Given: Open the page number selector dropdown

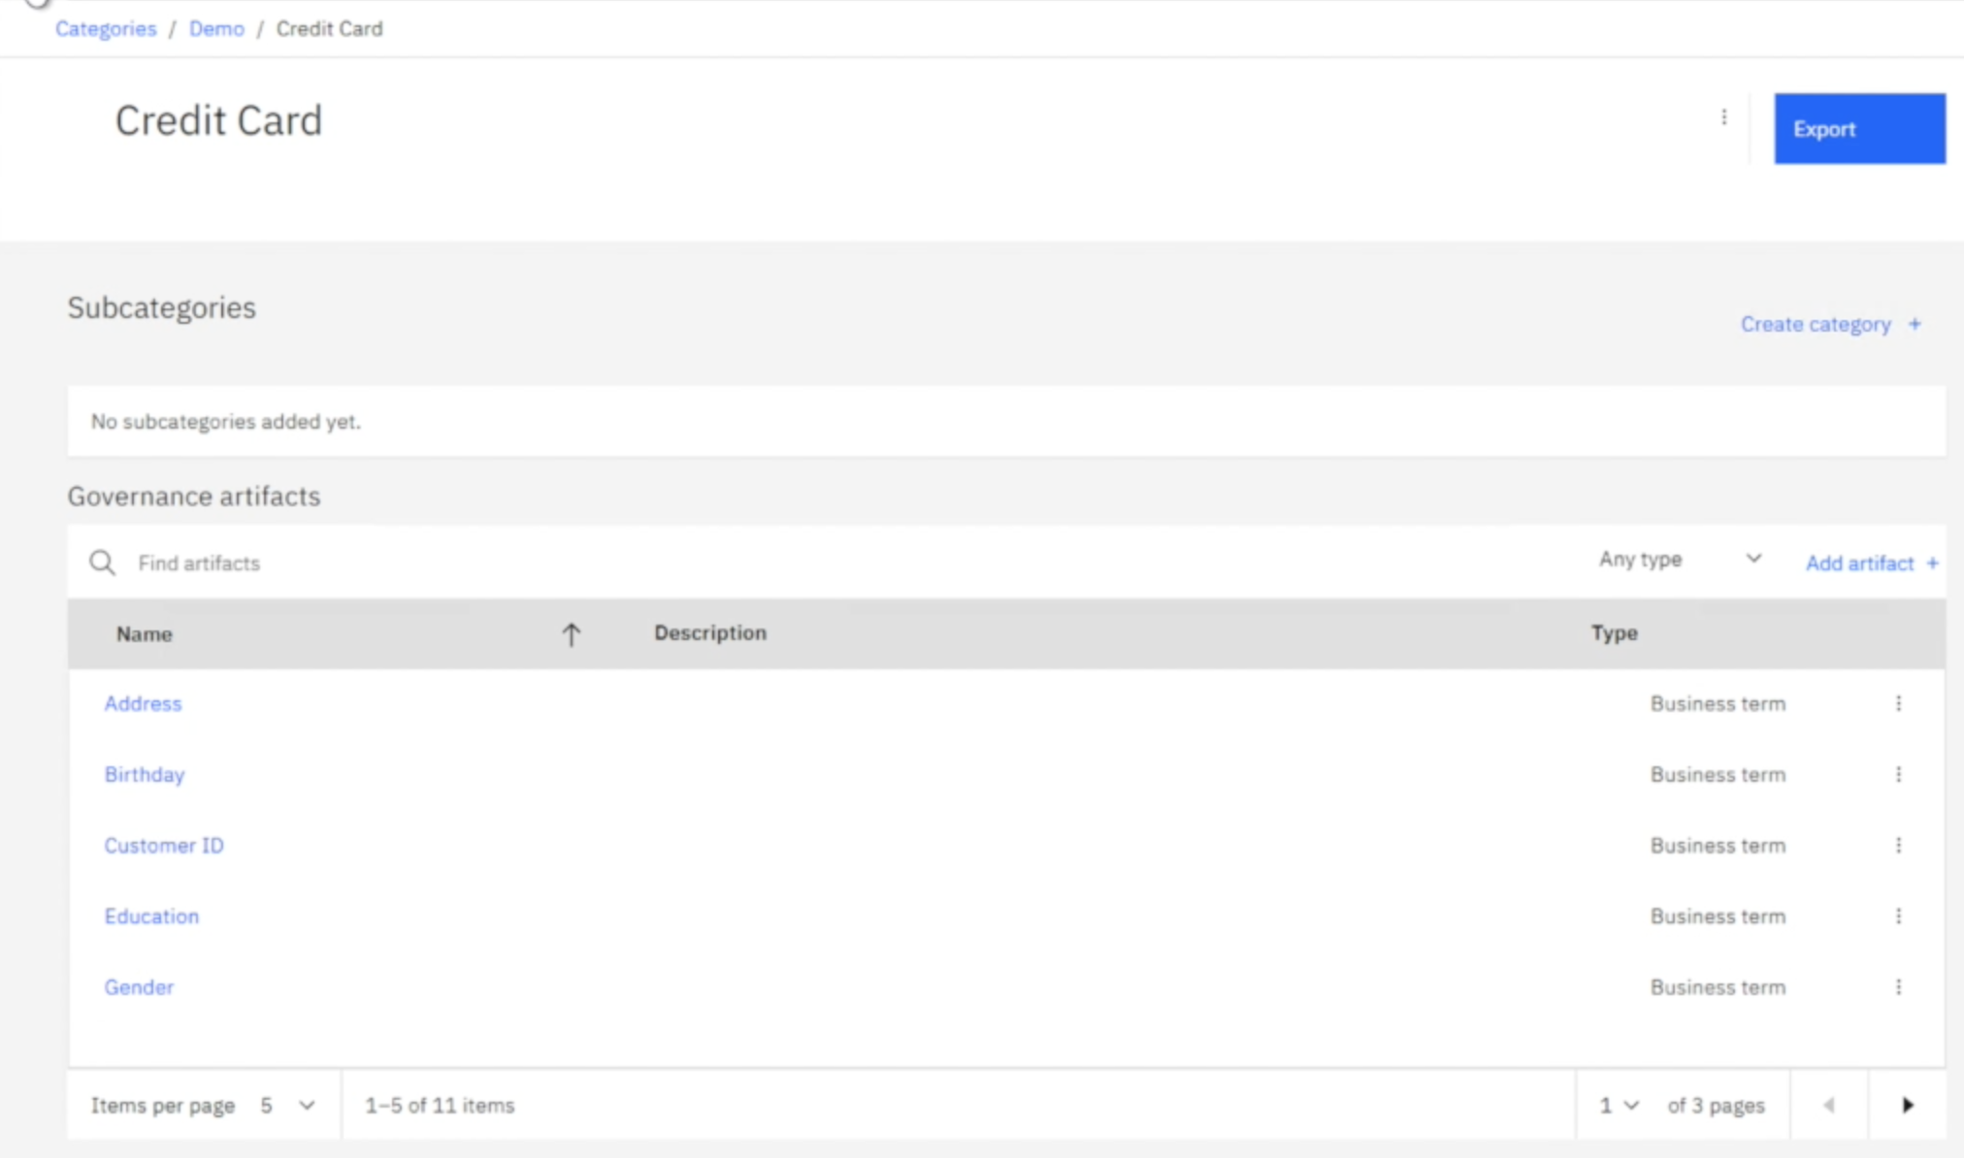Looking at the screenshot, I should (1619, 1105).
